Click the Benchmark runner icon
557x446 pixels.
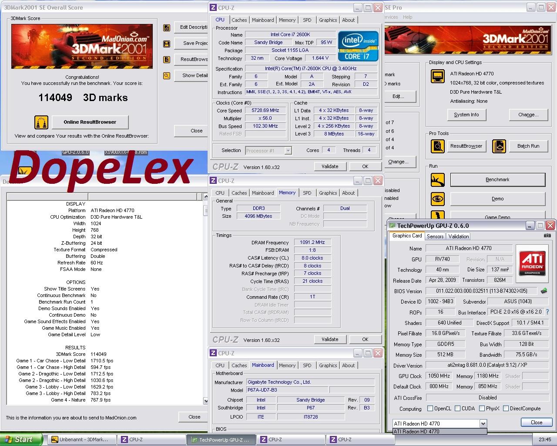[437, 179]
